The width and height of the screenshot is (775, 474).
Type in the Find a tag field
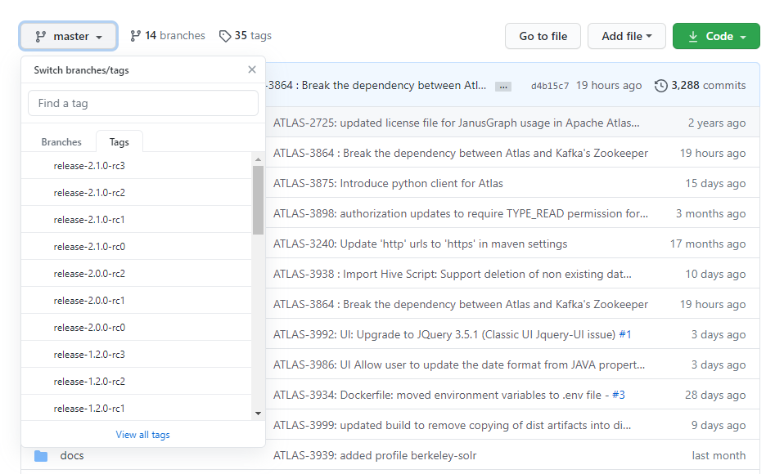click(143, 103)
